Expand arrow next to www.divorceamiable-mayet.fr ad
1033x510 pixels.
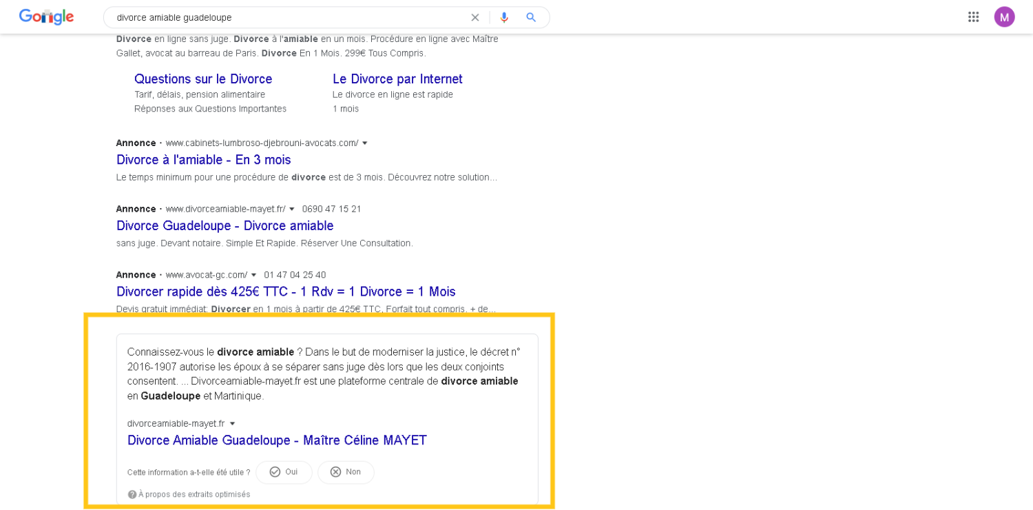tap(292, 209)
